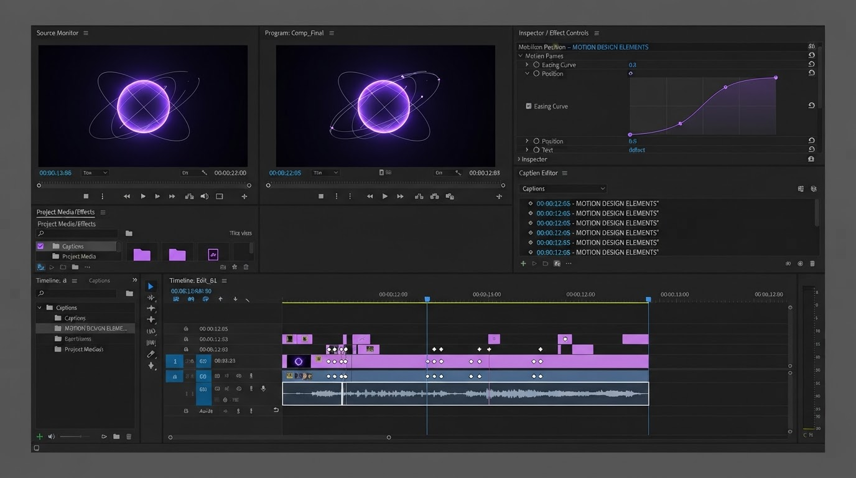
Task: Play the Program Comp_Final monitor
Action: pos(384,196)
